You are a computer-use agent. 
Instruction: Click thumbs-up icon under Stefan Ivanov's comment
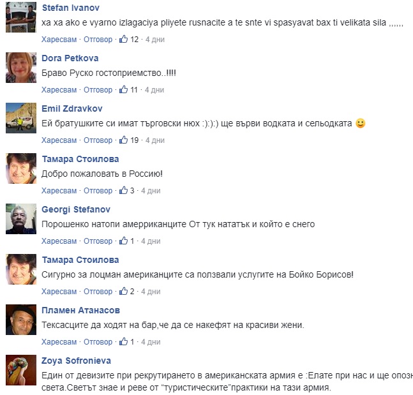click(124, 39)
